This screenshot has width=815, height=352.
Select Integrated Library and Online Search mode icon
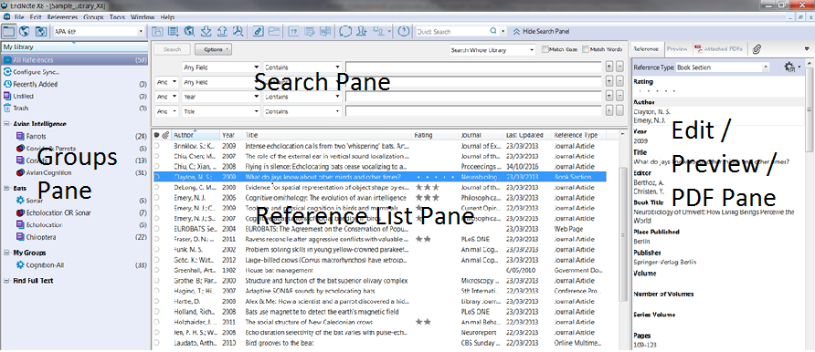coord(40,31)
